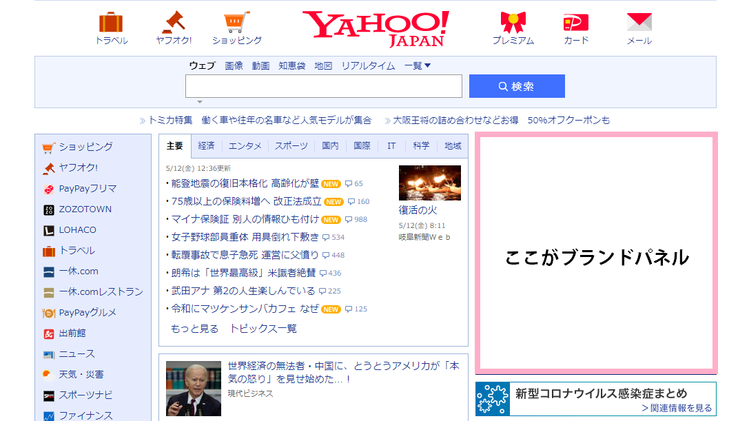Click the もっと見る link under the headlines
This screenshot has width=749, height=421.
point(194,329)
